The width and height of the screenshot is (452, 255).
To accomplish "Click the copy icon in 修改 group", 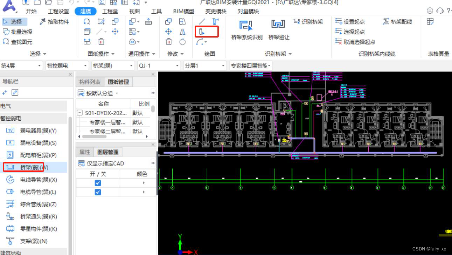I will [169, 22].
